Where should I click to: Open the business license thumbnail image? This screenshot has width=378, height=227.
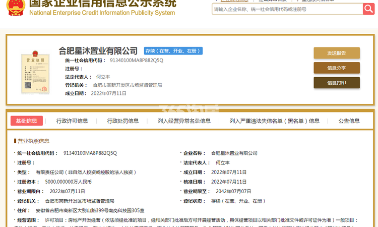(35, 73)
